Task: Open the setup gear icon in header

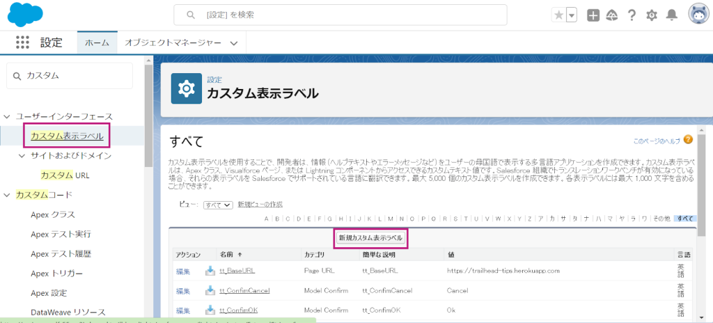Action: pyautogui.click(x=652, y=15)
